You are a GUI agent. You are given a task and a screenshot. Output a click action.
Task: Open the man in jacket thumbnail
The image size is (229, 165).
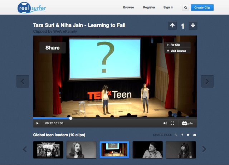point(147,150)
